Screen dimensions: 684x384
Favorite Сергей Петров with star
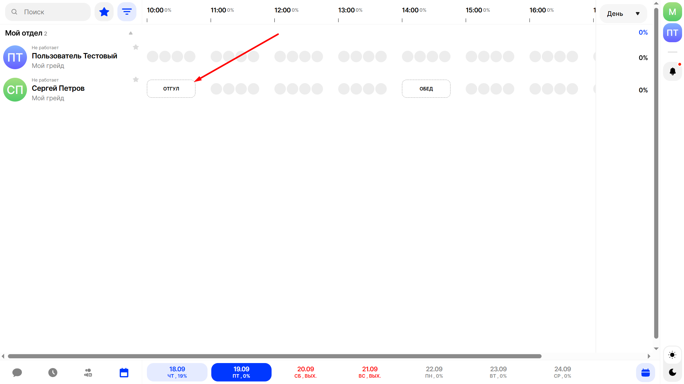tap(136, 79)
